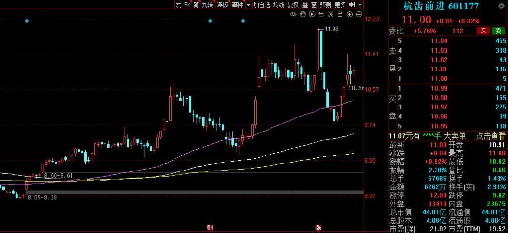Select the hand pan tool
The height and width of the screenshot is (233, 508).
(302, 15)
